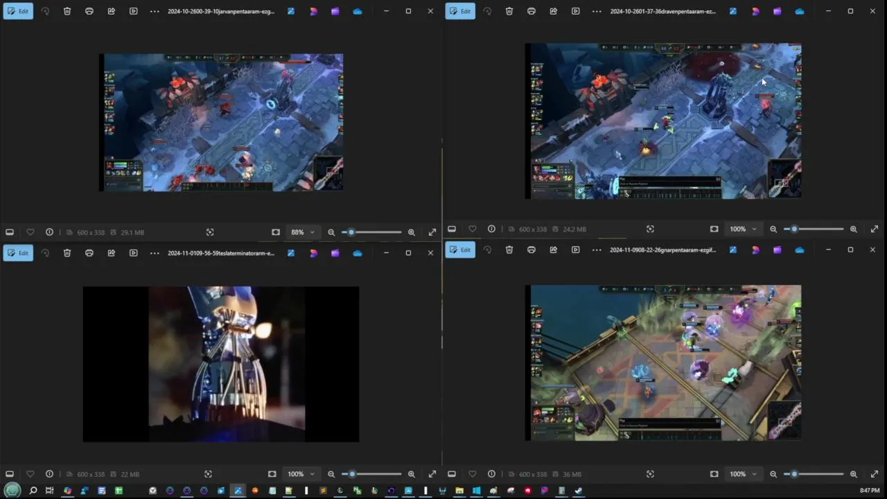887x499 pixels.
Task: Open taskbar search
Action: [x=33, y=491]
